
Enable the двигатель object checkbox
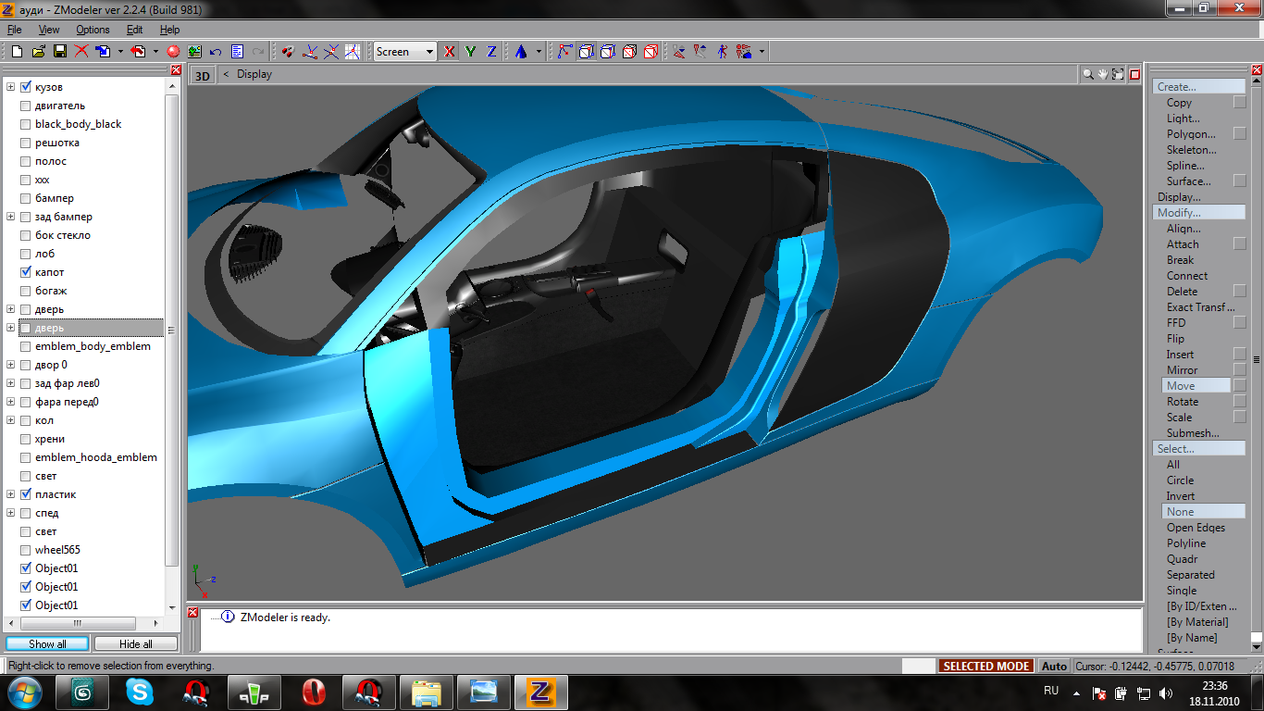coord(26,106)
